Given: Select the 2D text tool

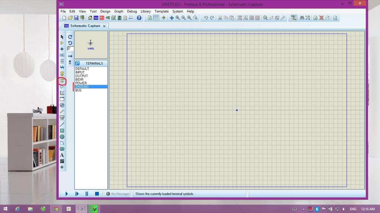Looking at the screenshot, I should (62, 155).
